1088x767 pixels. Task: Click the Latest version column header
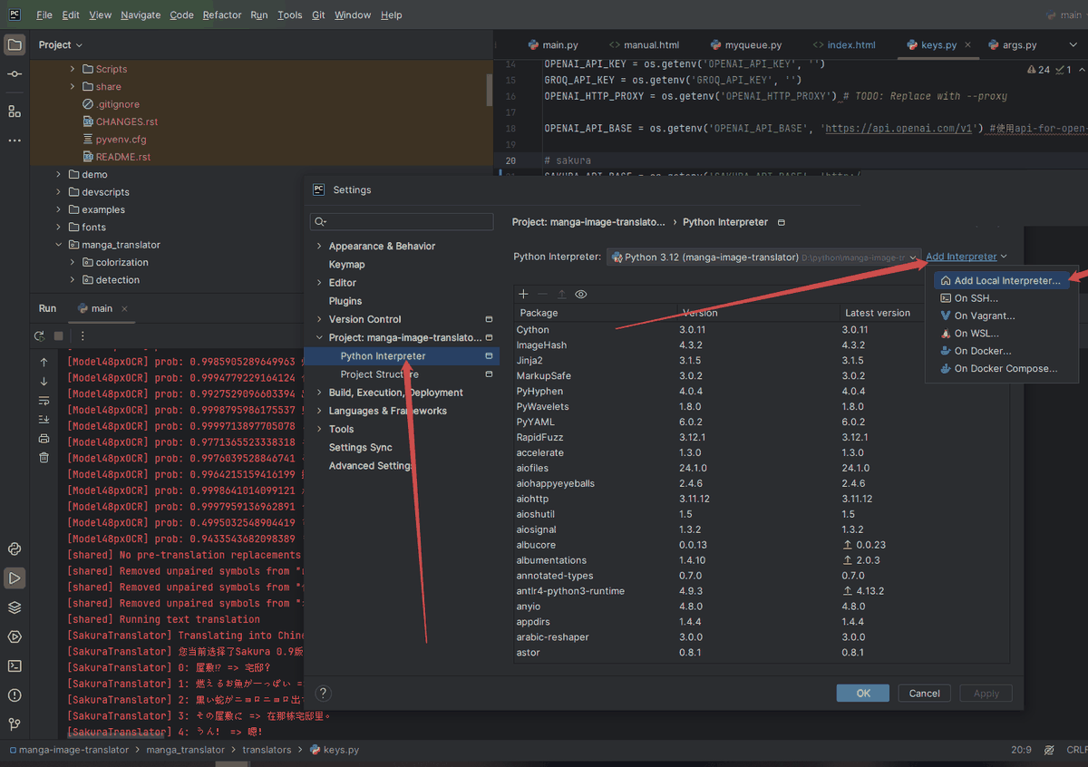877,313
